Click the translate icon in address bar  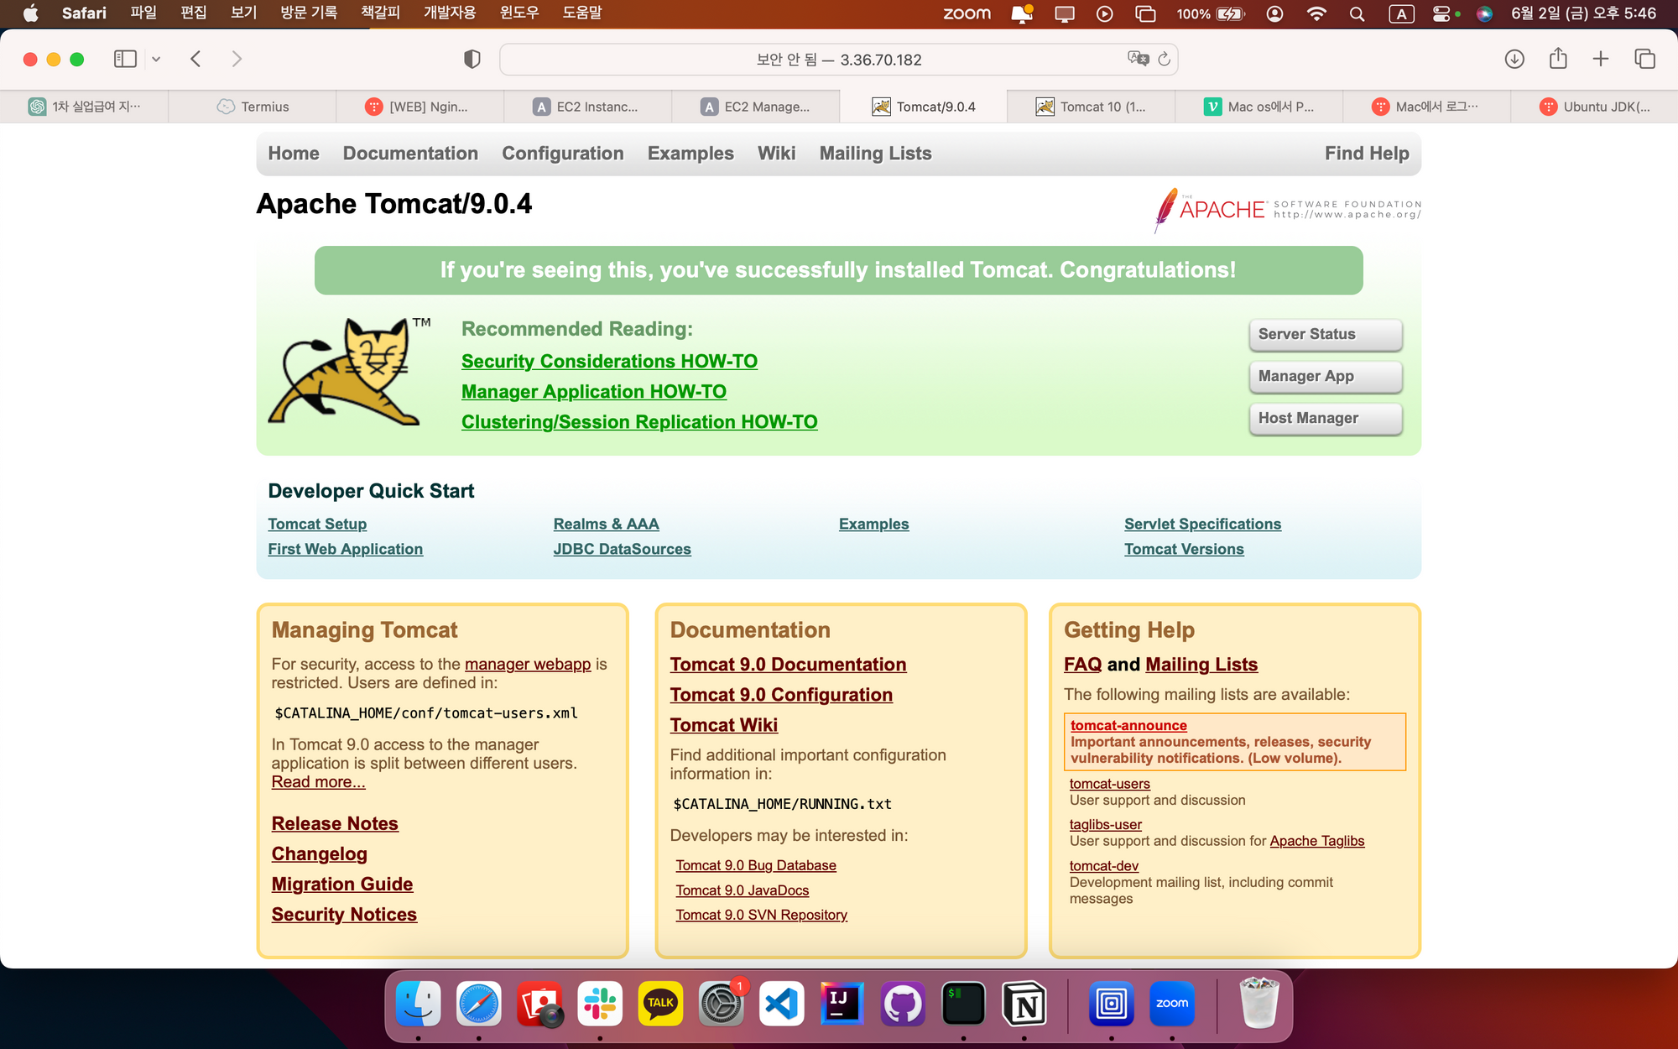click(1138, 59)
